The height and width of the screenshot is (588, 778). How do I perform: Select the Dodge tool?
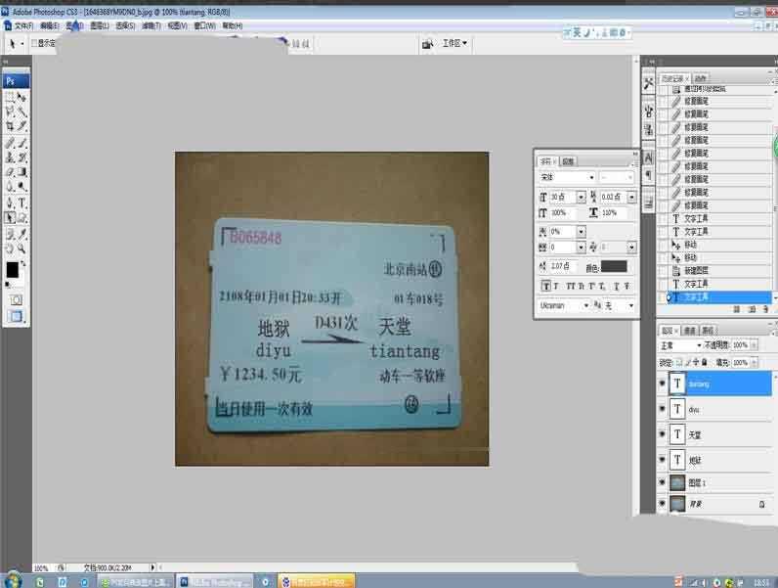point(22,187)
